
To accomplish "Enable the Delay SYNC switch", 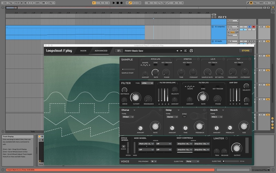I will pyautogui.click(x=185, y=117).
